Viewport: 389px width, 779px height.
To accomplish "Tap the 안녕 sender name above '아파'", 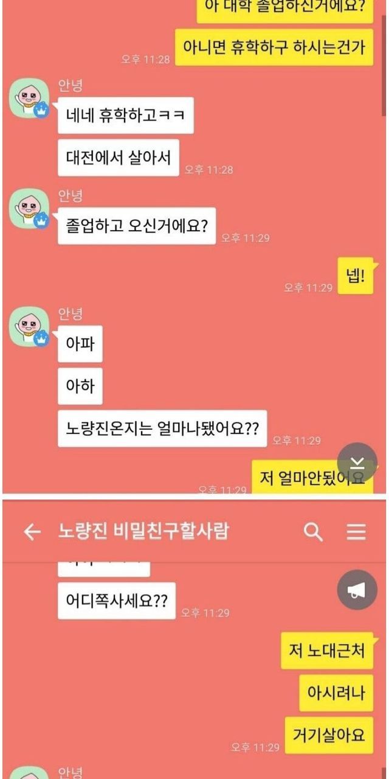I will coord(71,314).
